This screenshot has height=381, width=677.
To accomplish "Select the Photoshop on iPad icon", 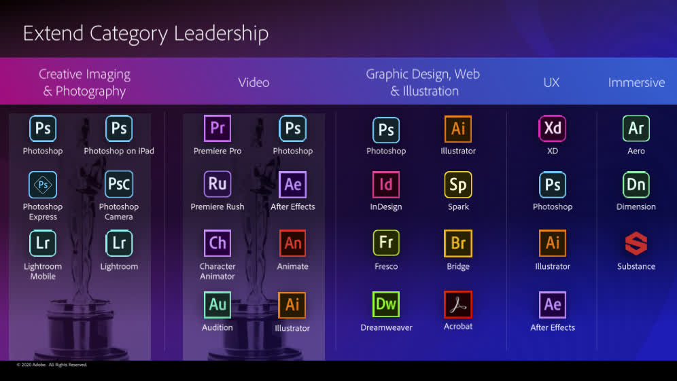I will pyautogui.click(x=119, y=128).
